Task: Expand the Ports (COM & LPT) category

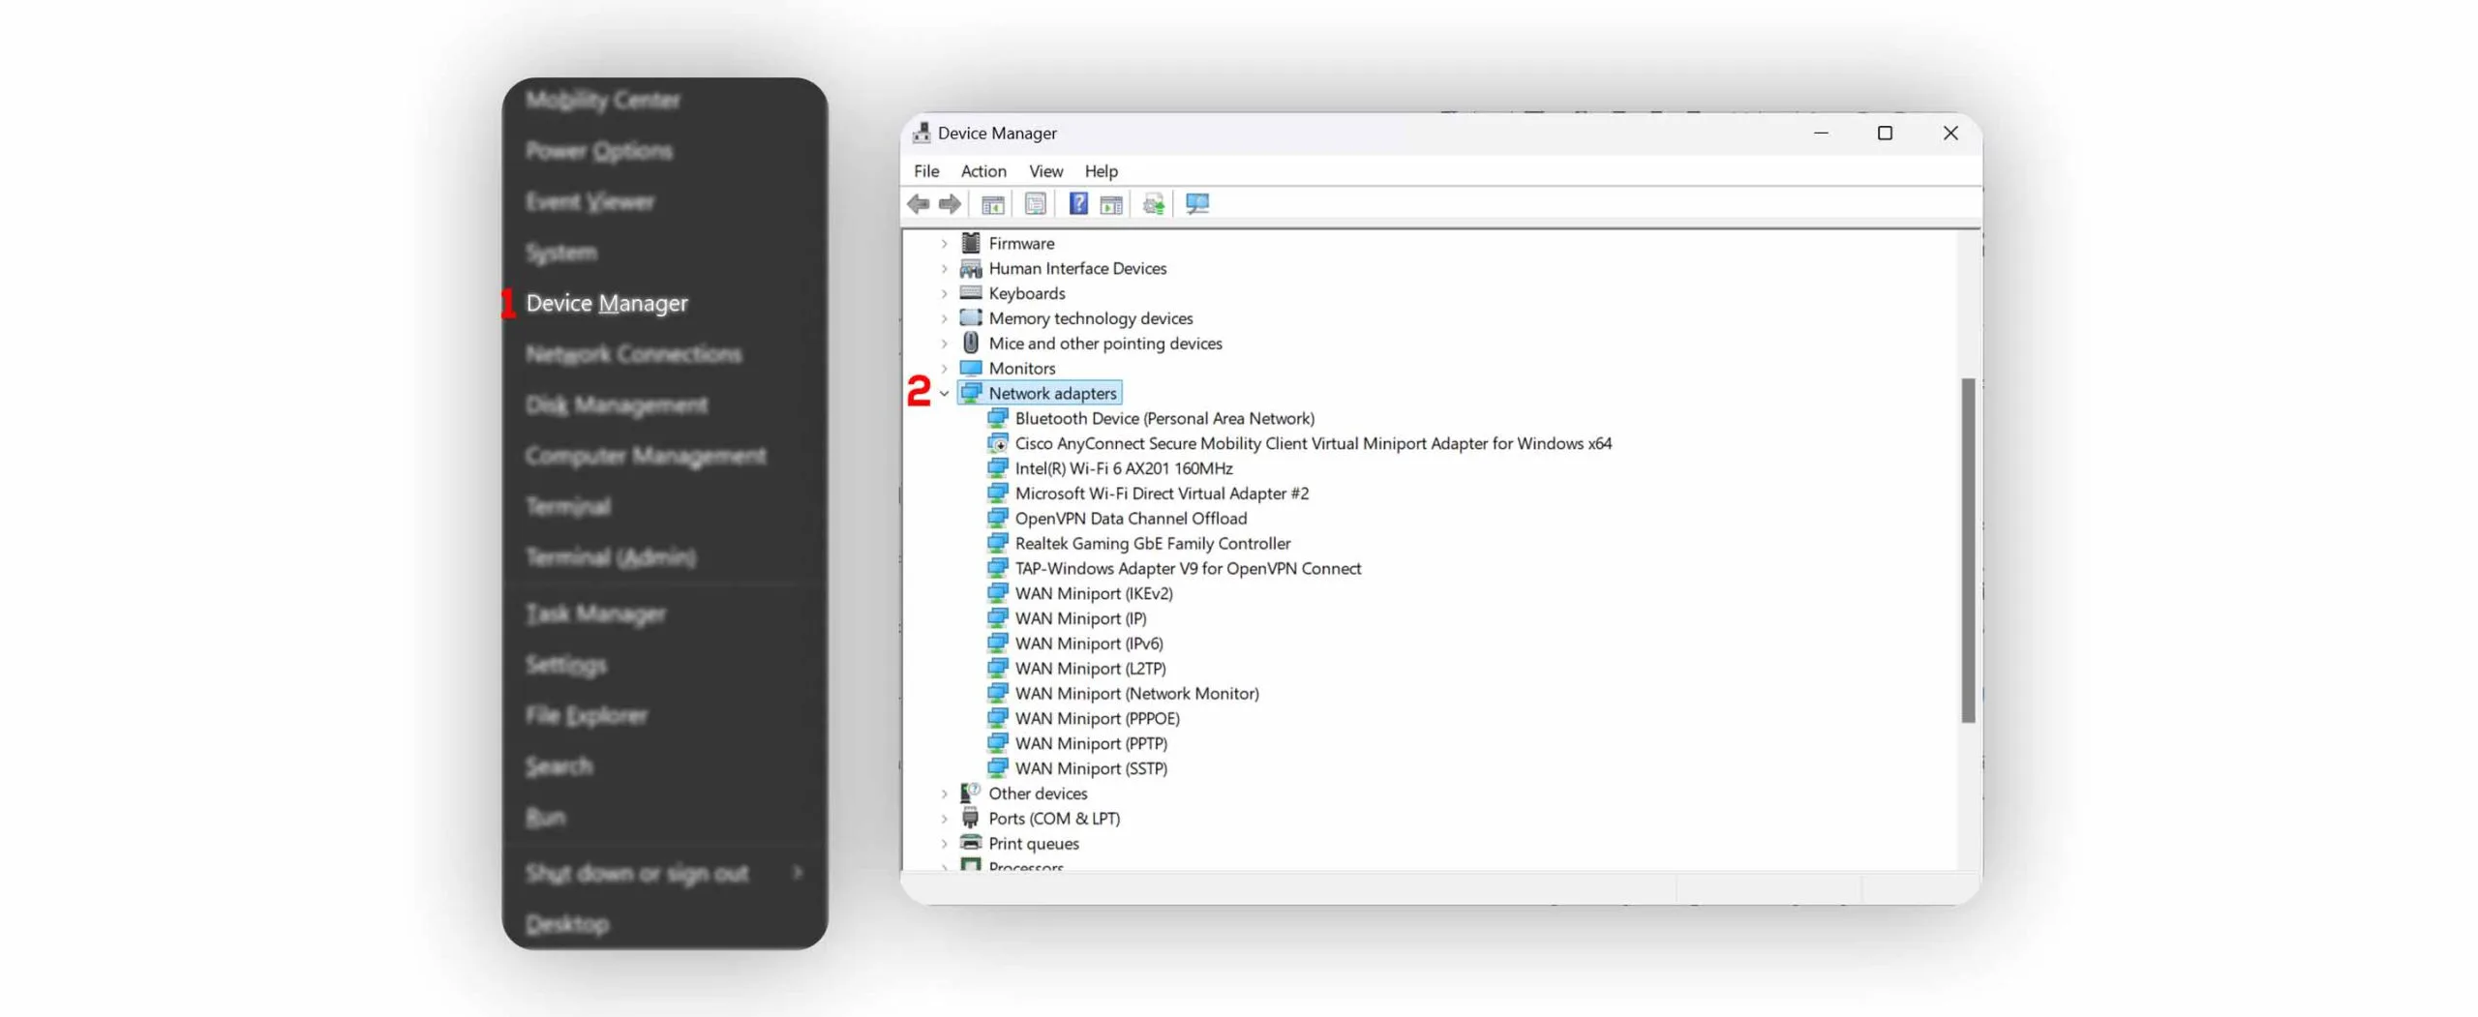Action: point(945,819)
